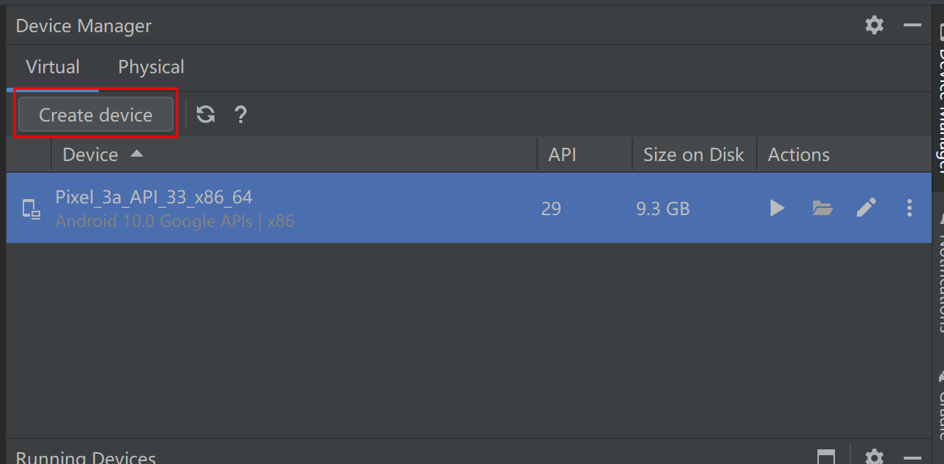The image size is (944, 464).
Task: Open Running Devices settings gear
Action: [874, 457]
